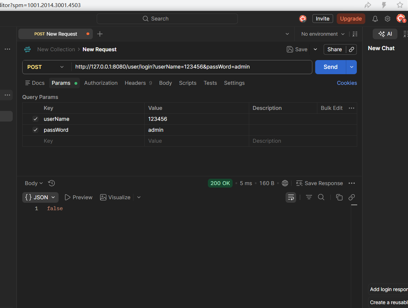408x308 pixels.
Task: Click Bulk Edit in params table
Action: coord(331,108)
